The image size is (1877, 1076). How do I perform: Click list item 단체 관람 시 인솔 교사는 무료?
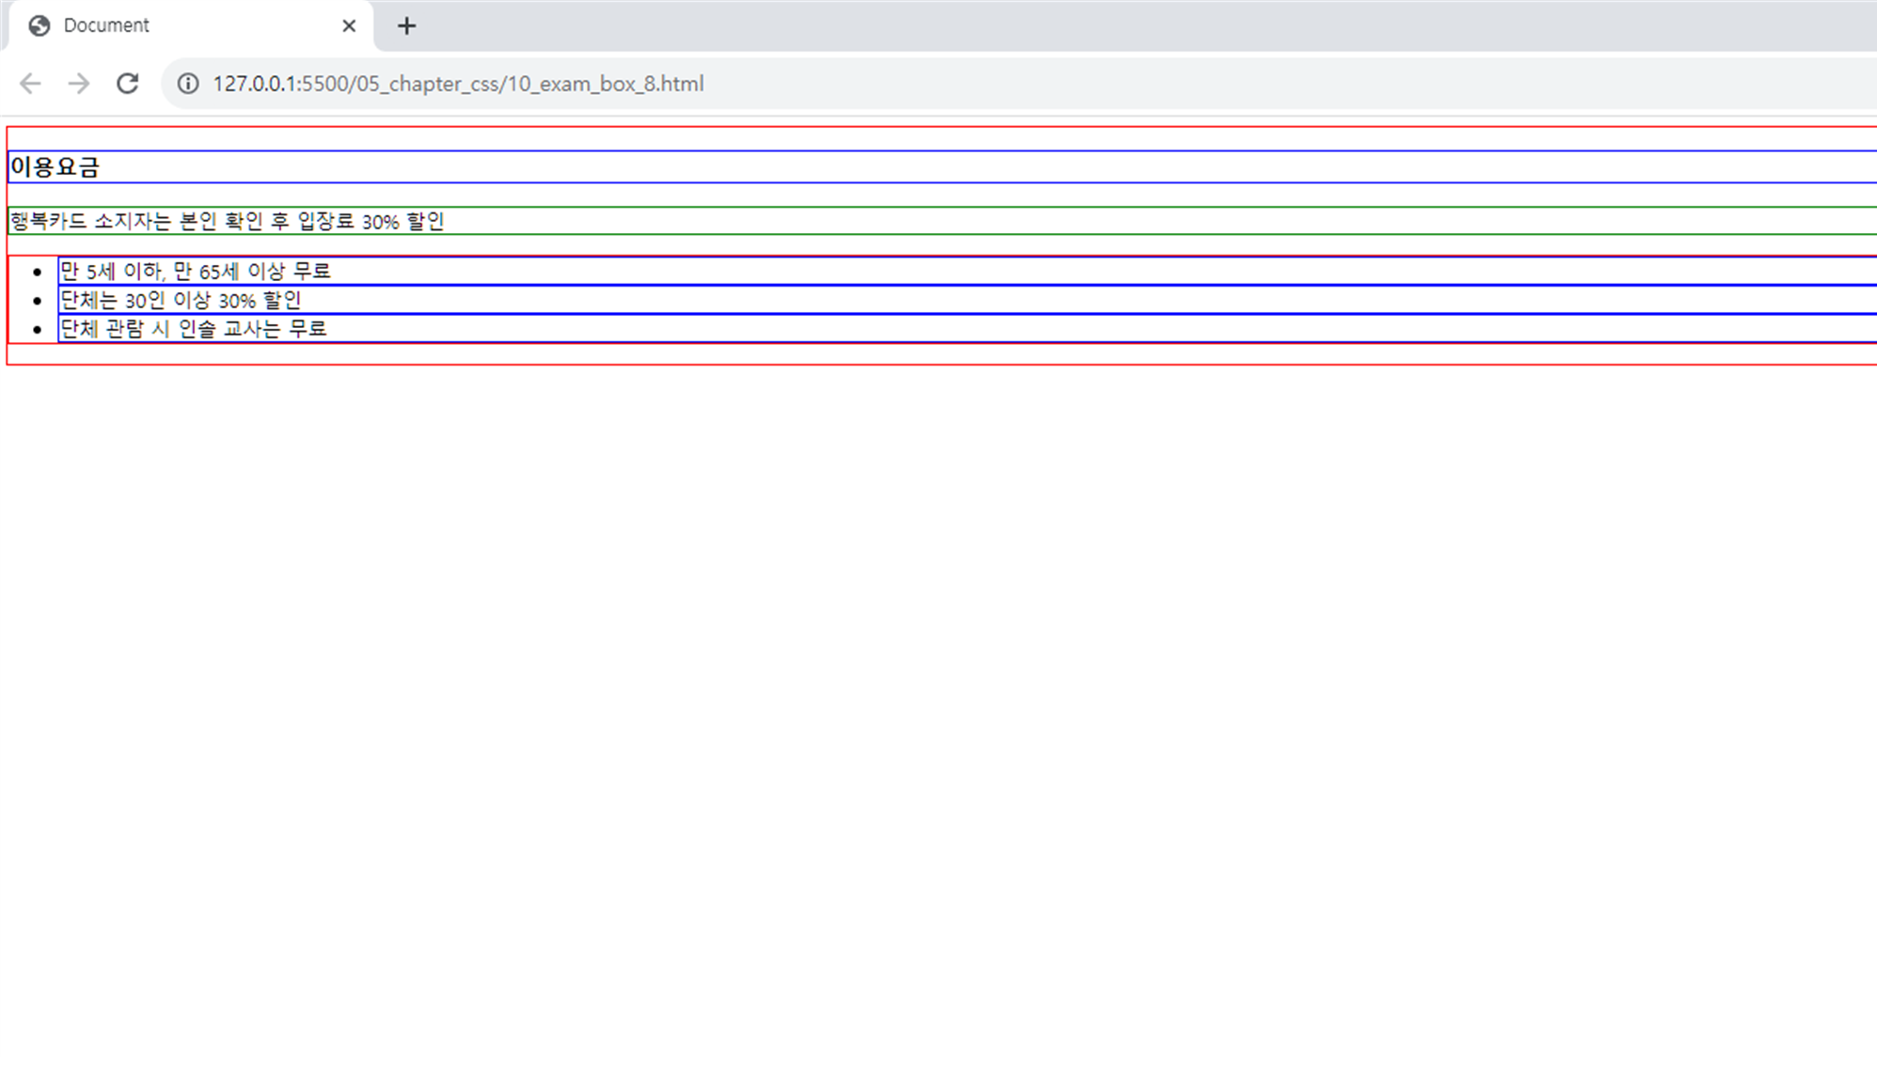[x=194, y=329]
